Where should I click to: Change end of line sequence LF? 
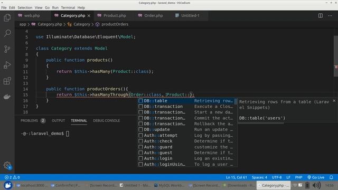click(288, 177)
